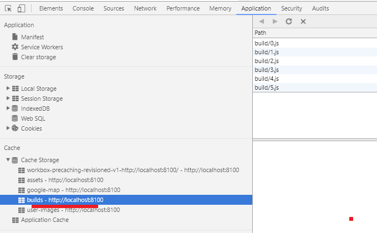This screenshot has width=377, height=233.
Task: Switch to the Console tab
Action: [83, 8]
